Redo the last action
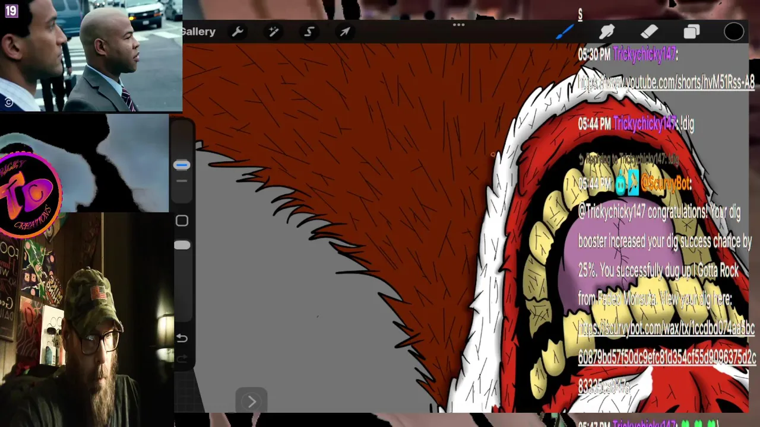Viewport: 760px width, 427px height. (x=182, y=358)
